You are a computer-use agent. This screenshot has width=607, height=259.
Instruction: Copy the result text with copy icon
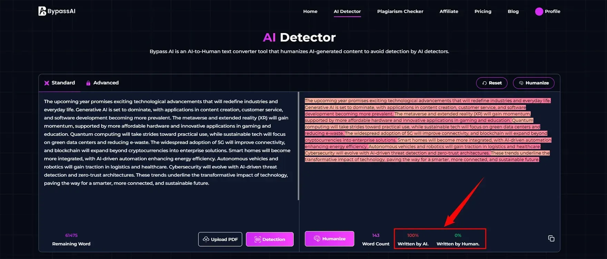point(551,238)
